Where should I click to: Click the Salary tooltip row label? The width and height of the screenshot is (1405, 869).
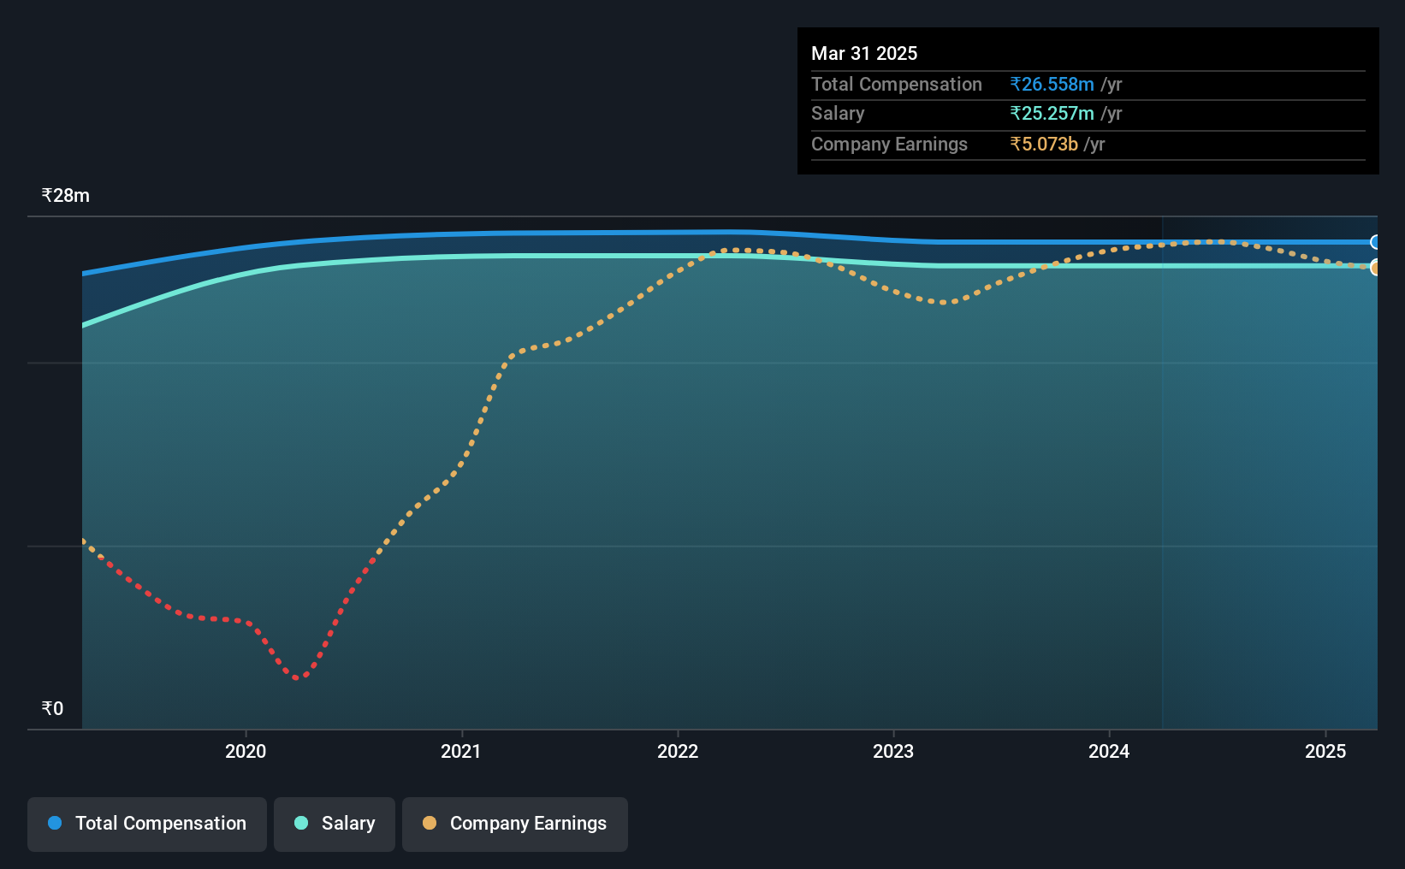point(838,113)
